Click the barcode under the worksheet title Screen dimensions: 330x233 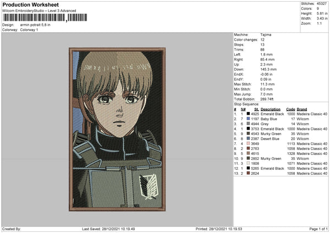45,18
